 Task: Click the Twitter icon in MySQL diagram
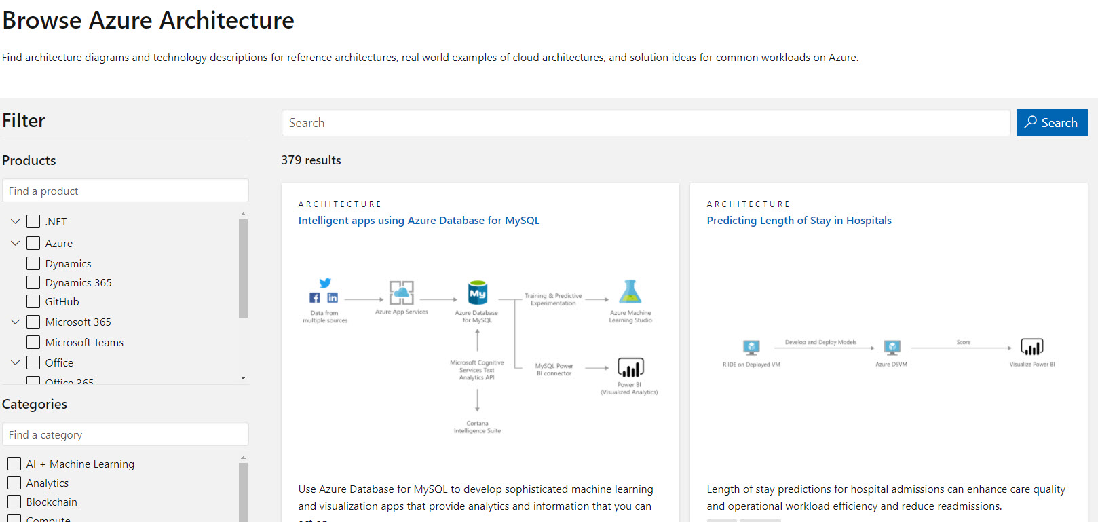coord(325,283)
